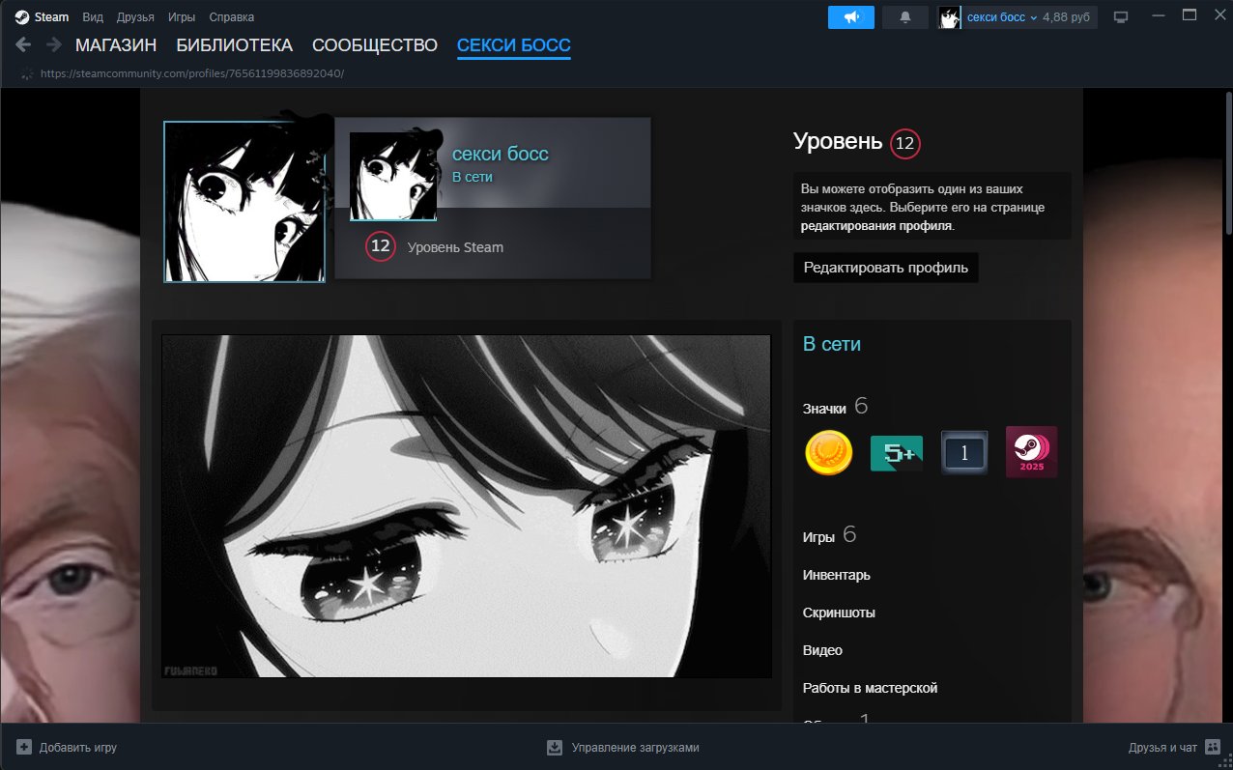This screenshot has width=1233, height=770.
Task: Click the friends icon beside Друзья и чат
Action: point(1213,748)
